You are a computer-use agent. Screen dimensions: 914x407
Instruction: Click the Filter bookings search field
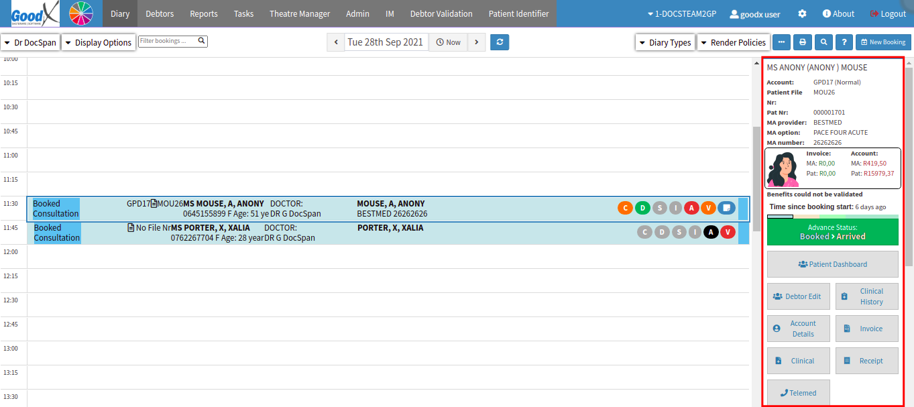click(169, 41)
